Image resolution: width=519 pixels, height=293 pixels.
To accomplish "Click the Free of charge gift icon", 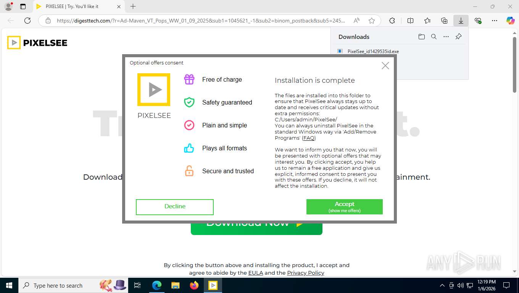I will pos(189,79).
